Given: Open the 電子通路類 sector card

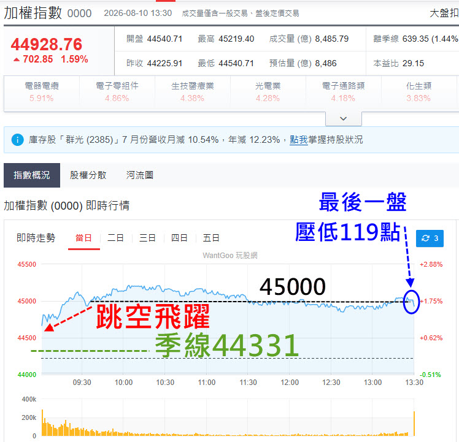Looking at the screenshot, I should pyautogui.click(x=343, y=92).
